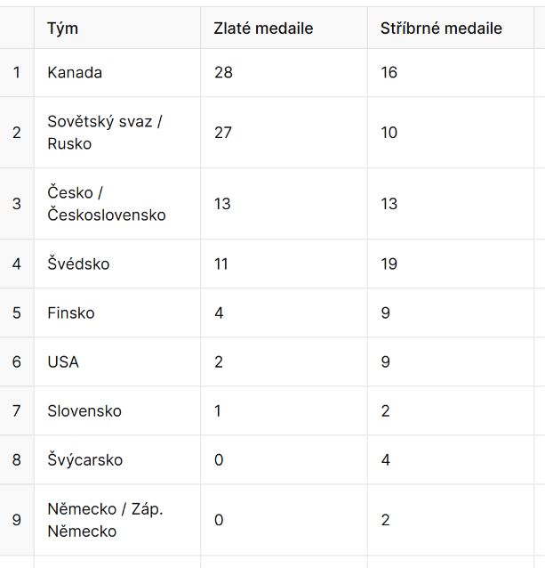
Task: Select row number 5 header
Action: pyautogui.click(x=17, y=313)
